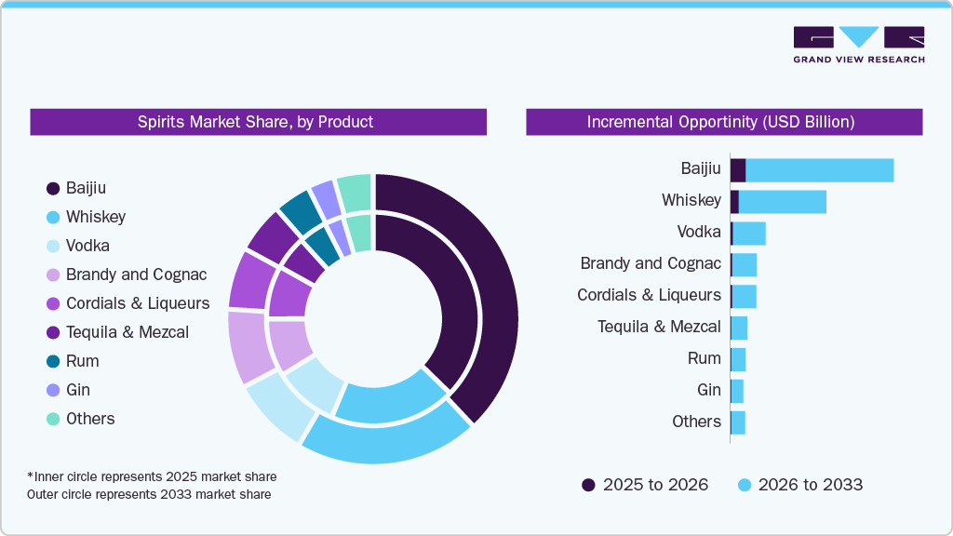Click the Brandy and Cognac bar
Viewport: 953px width, 536px height.
coord(744,265)
